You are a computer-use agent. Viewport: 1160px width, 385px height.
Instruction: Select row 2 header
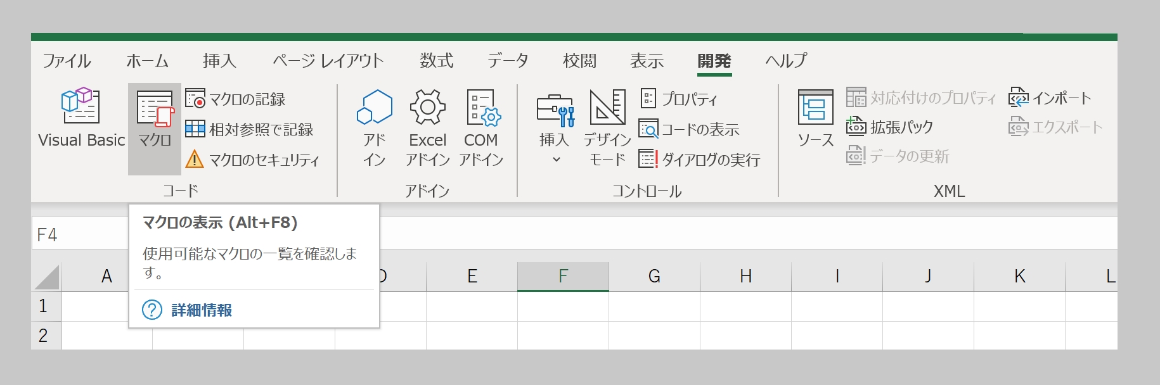[x=46, y=336]
